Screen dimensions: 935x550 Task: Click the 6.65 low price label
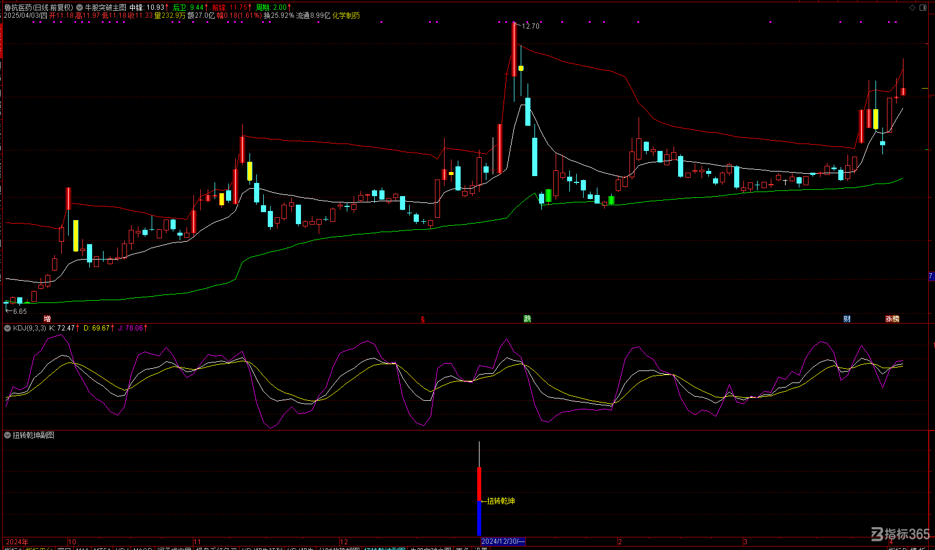click(20, 312)
